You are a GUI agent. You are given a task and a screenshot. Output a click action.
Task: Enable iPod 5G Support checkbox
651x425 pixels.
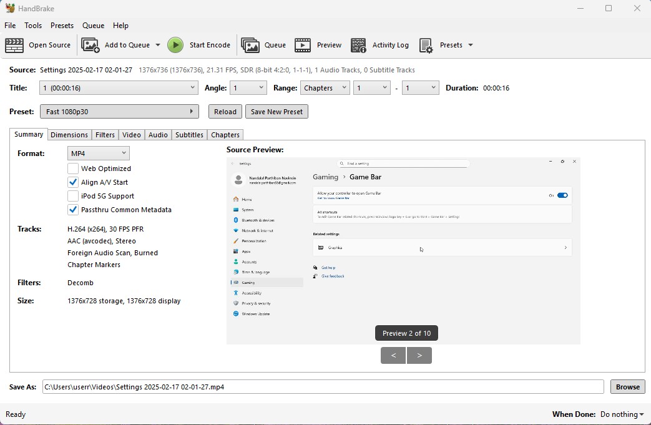tap(73, 196)
